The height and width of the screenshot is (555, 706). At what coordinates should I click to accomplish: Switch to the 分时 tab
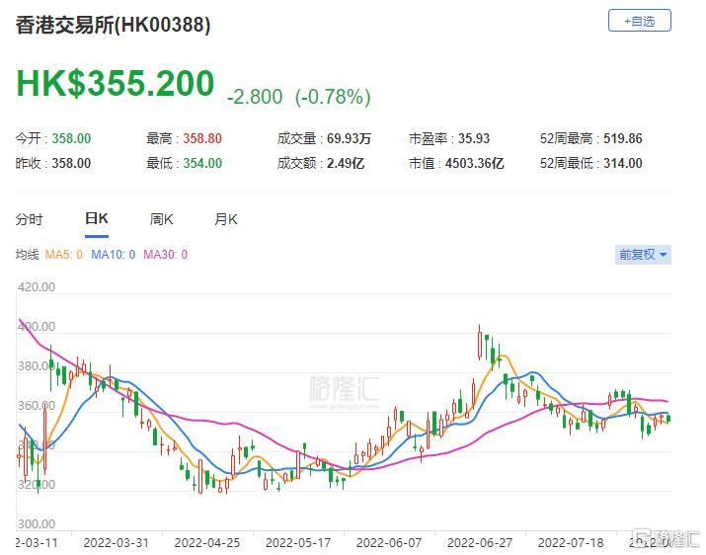click(29, 219)
